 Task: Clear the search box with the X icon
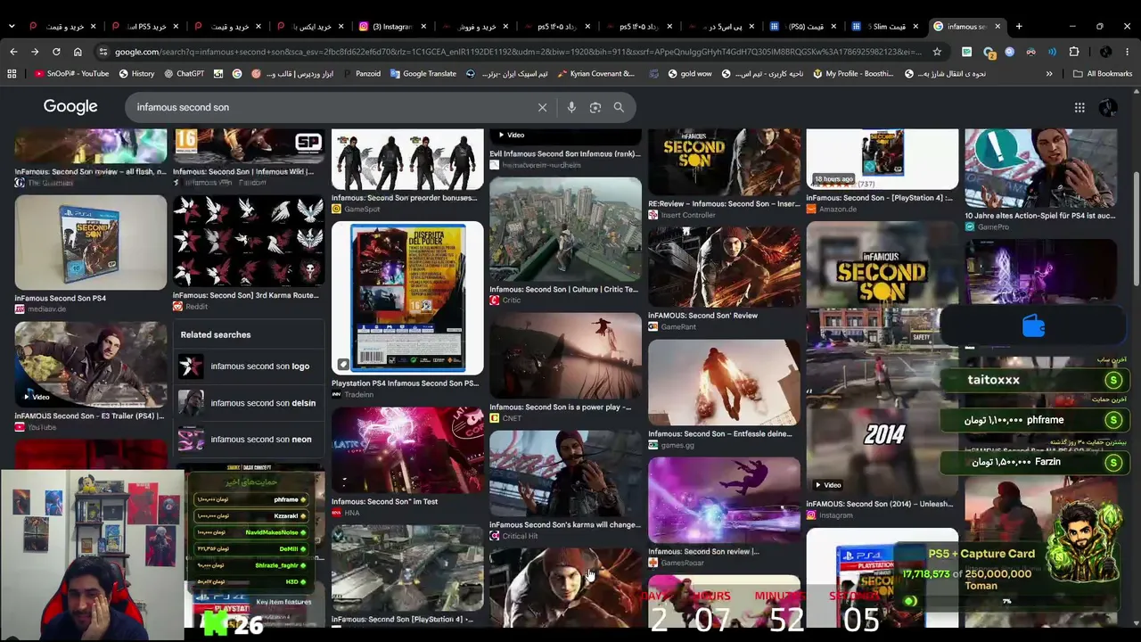click(542, 107)
